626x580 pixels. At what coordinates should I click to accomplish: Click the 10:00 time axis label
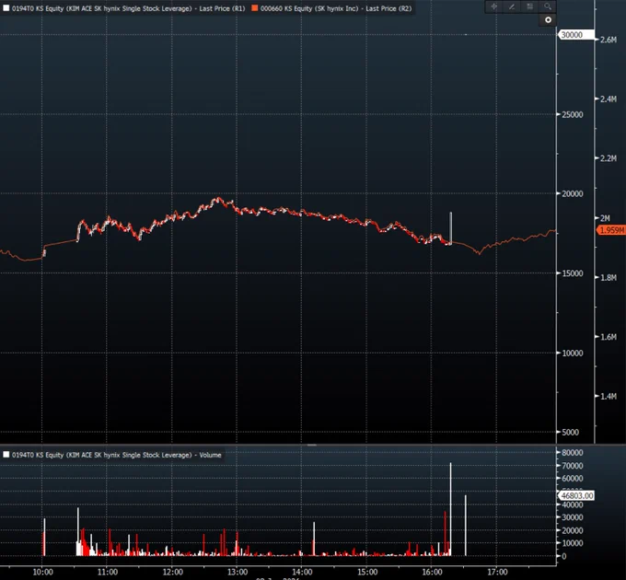coord(42,572)
